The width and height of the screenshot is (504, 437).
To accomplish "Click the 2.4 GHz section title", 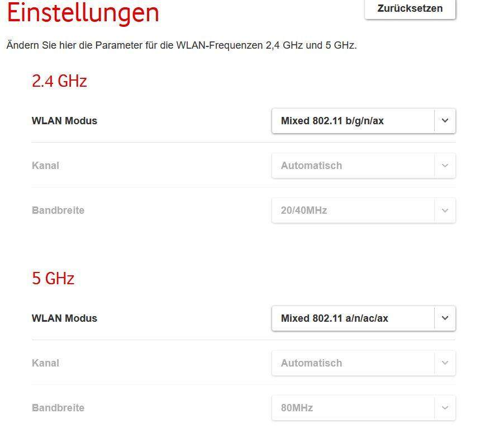I will (x=59, y=81).
